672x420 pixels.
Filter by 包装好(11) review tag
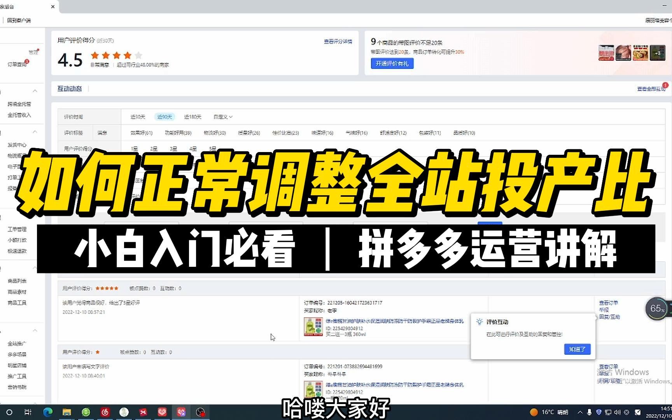point(430,133)
